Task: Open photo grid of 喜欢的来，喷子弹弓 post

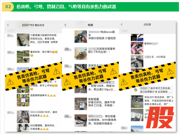Action: tap(23, 57)
